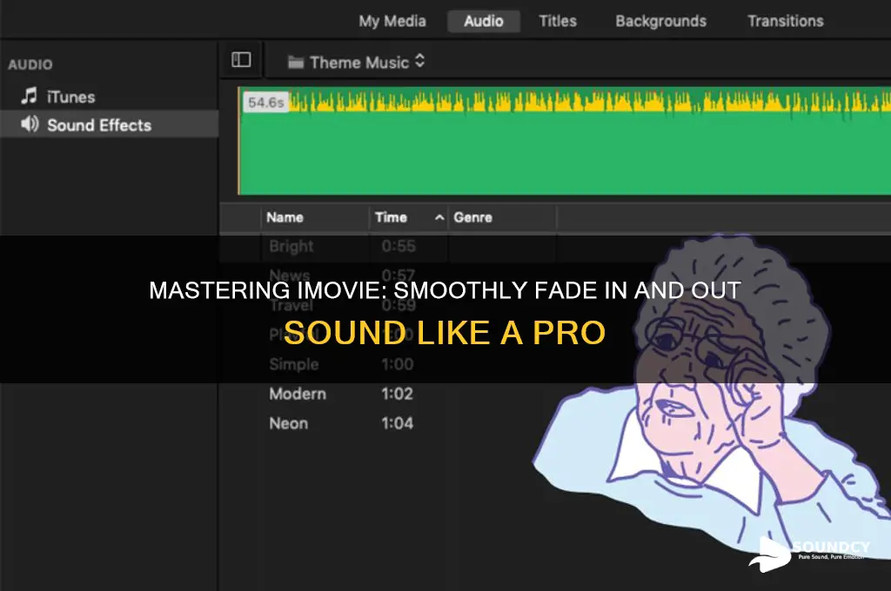Open the Theme Music folder dropdown

pos(356,62)
